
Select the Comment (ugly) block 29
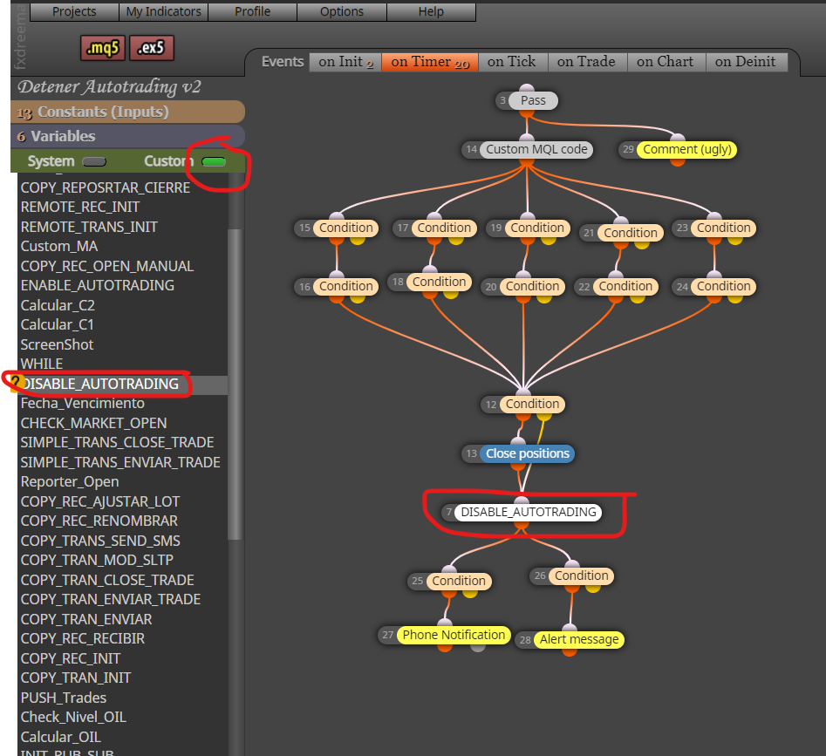point(686,149)
